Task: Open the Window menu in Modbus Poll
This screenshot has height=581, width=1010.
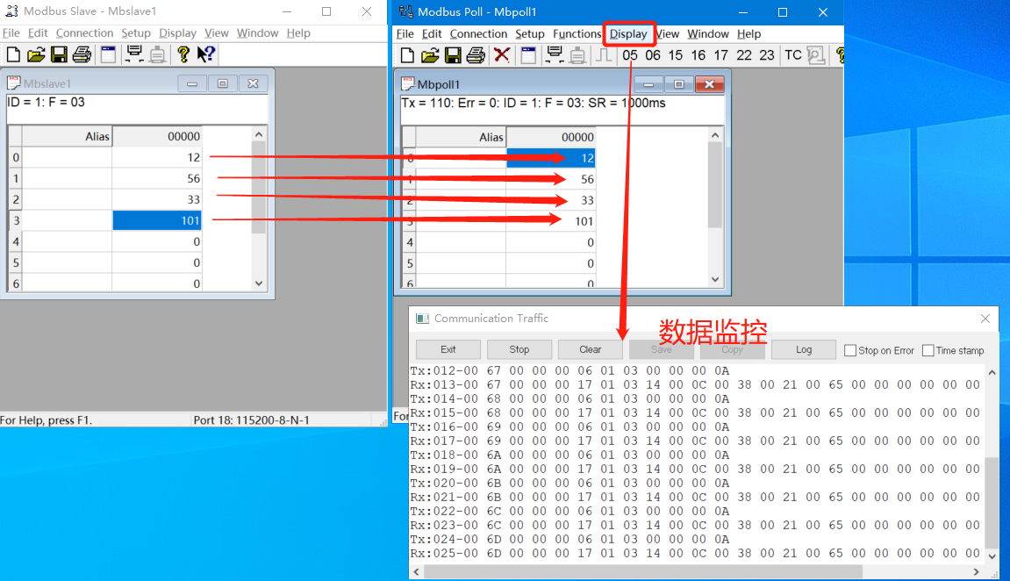Action: (x=708, y=33)
